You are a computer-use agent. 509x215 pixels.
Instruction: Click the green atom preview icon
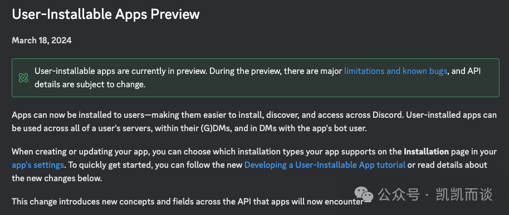23,78
